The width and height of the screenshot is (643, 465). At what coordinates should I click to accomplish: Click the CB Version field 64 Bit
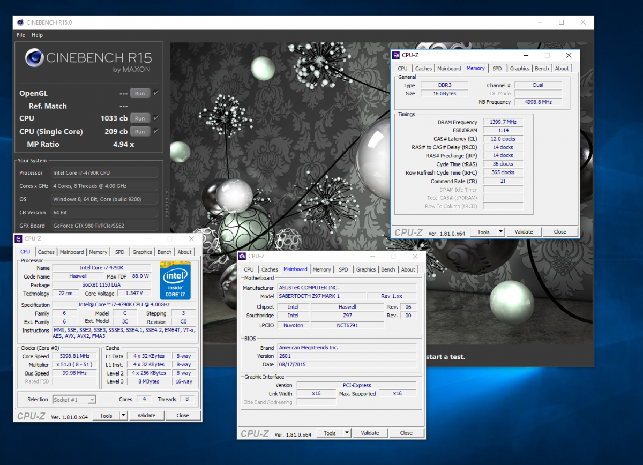click(x=104, y=212)
